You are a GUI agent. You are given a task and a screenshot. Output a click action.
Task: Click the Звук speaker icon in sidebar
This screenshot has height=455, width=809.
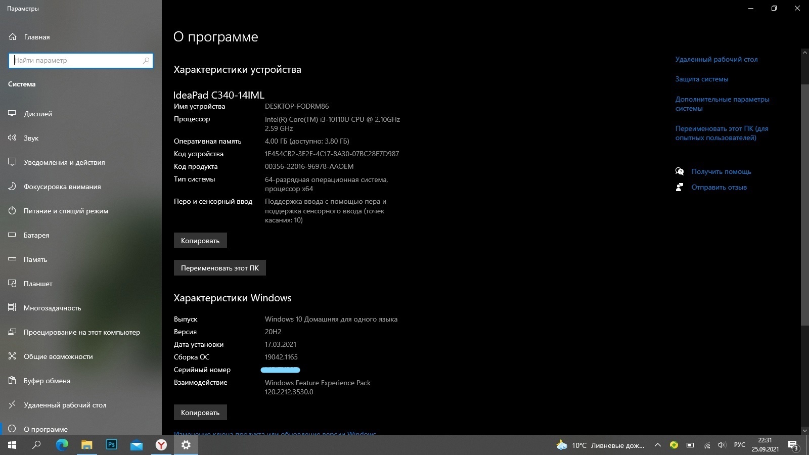pyautogui.click(x=12, y=138)
